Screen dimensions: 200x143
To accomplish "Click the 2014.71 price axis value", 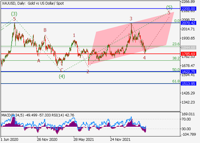I will click(188, 29).
